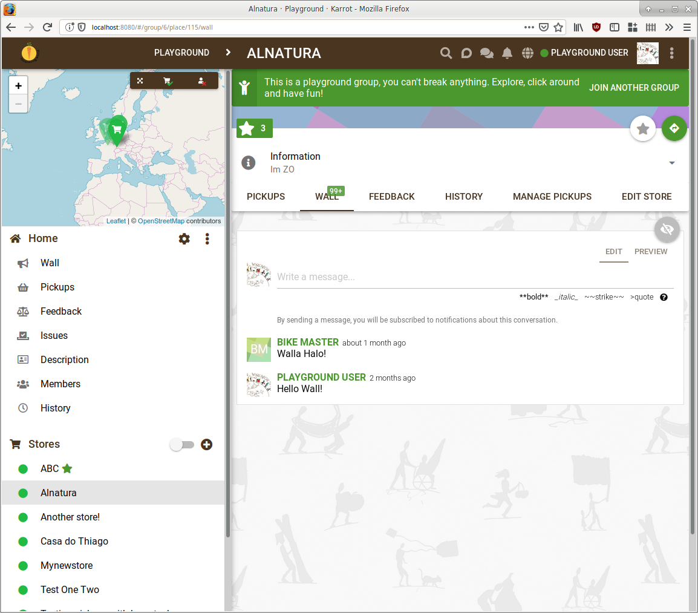Image resolution: width=698 pixels, height=613 pixels.
Task: Switch to the MANAGE PICKUPS tab
Action: pyautogui.click(x=552, y=197)
